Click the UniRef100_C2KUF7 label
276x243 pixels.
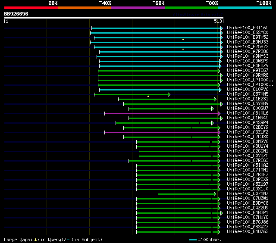point(248,175)
